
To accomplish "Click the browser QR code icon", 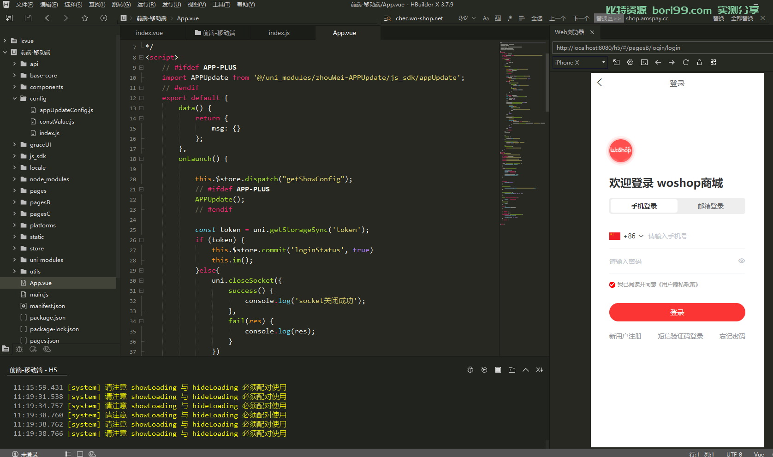I will (714, 62).
